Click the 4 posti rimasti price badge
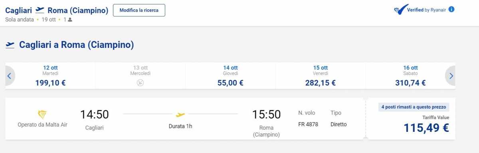The width and height of the screenshot is (479, 153). pos(414,107)
